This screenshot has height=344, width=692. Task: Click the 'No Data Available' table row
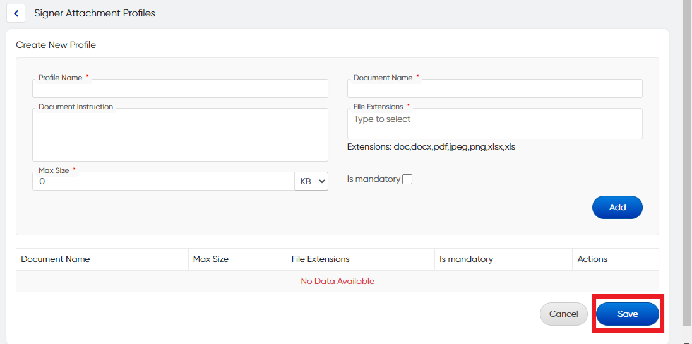337,281
